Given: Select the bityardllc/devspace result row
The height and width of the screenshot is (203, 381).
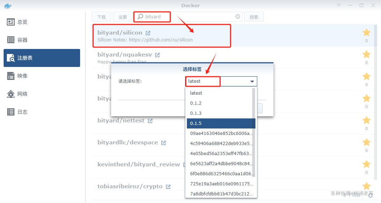Looking at the screenshot, I should tap(233, 145).
